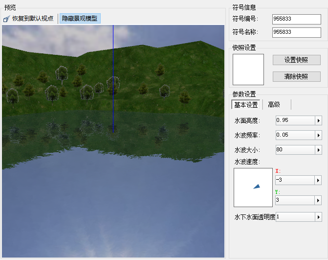Click the wave speed Y value field
The height and width of the screenshot is (260, 328).
[295, 200]
